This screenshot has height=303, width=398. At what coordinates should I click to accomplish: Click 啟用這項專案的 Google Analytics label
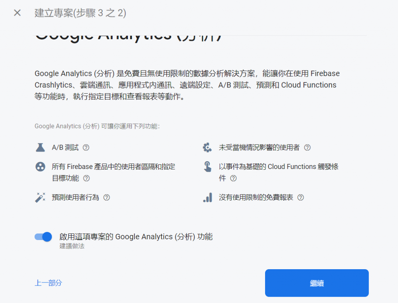pyautogui.click(x=136, y=237)
